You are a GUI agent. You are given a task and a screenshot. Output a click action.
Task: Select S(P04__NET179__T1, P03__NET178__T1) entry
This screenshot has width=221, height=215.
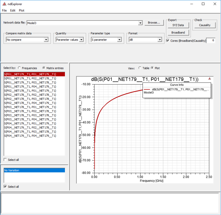34,132
